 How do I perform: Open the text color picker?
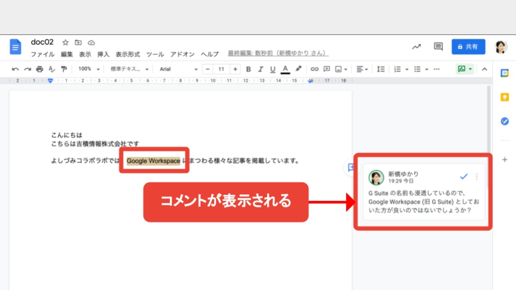(285, 69)
